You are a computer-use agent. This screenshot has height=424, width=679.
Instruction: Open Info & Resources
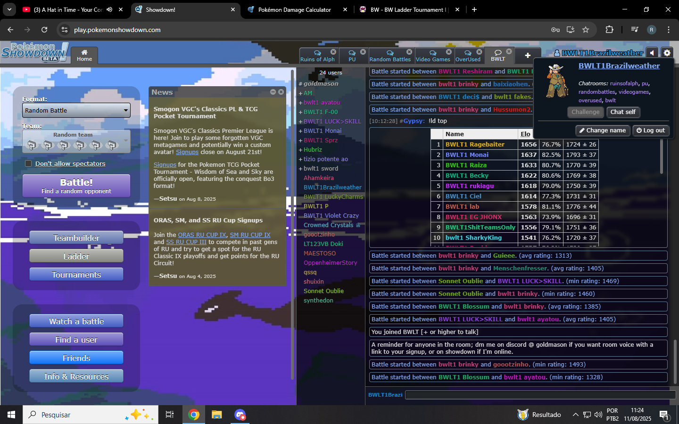pos(76,376)
